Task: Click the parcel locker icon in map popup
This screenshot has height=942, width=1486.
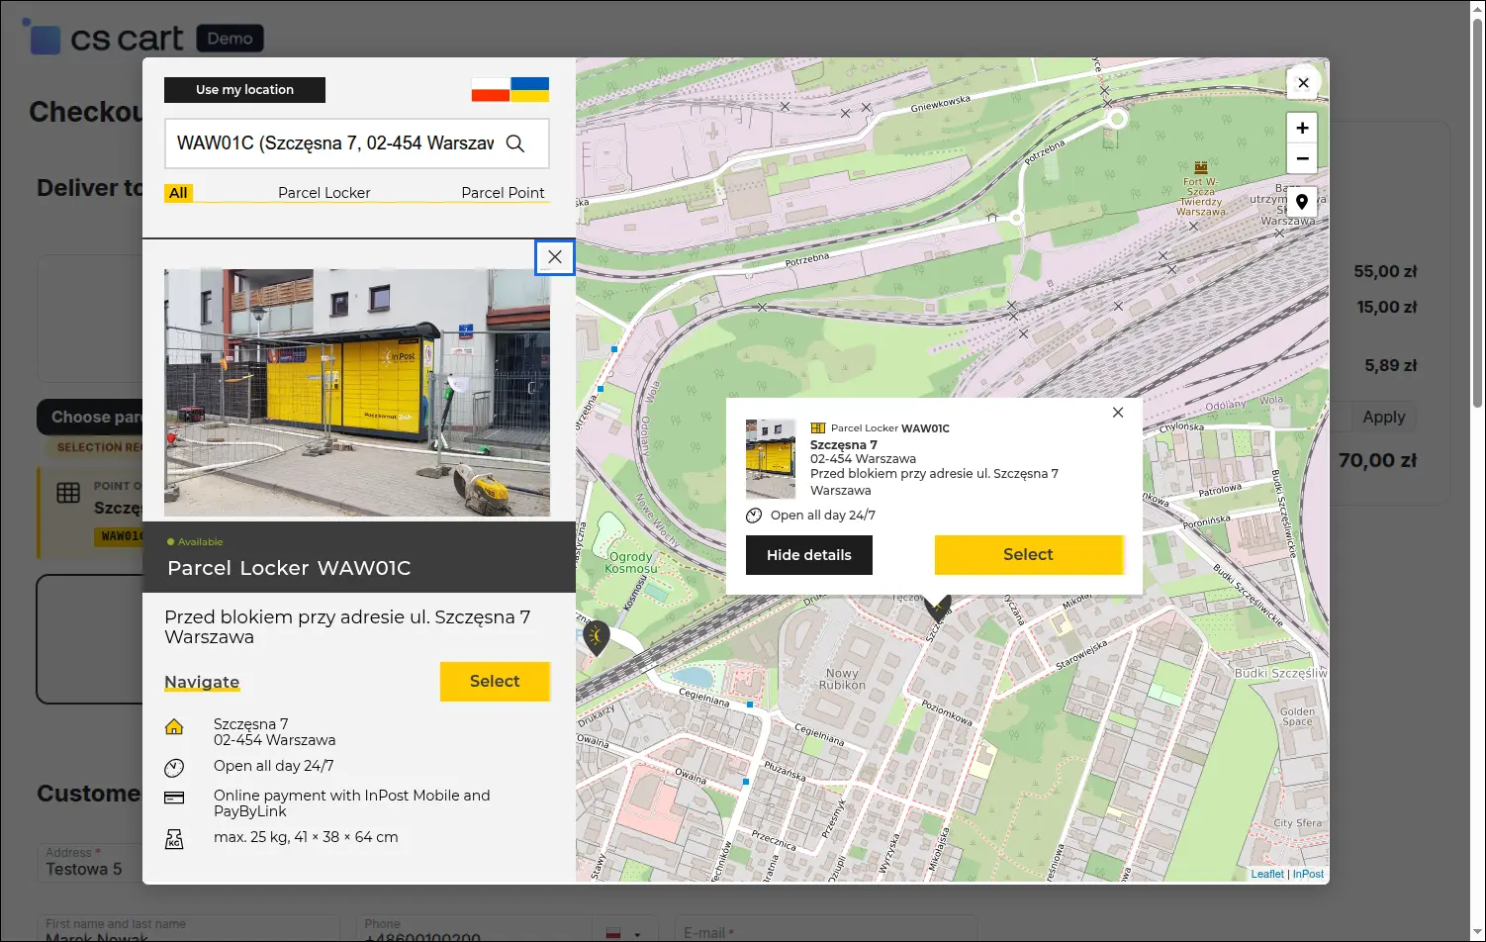Action: coord(818,428)
